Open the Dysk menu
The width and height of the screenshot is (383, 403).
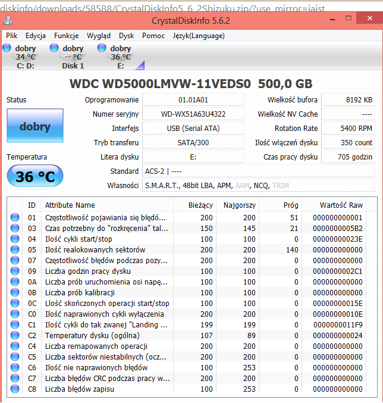coord(126,36)
